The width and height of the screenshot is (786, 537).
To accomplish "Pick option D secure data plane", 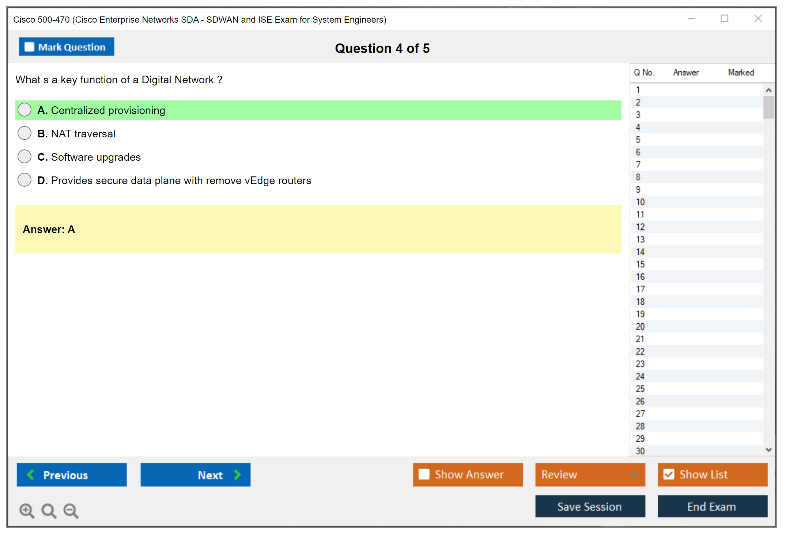I will pyautogui.click(x=24, y=180).
